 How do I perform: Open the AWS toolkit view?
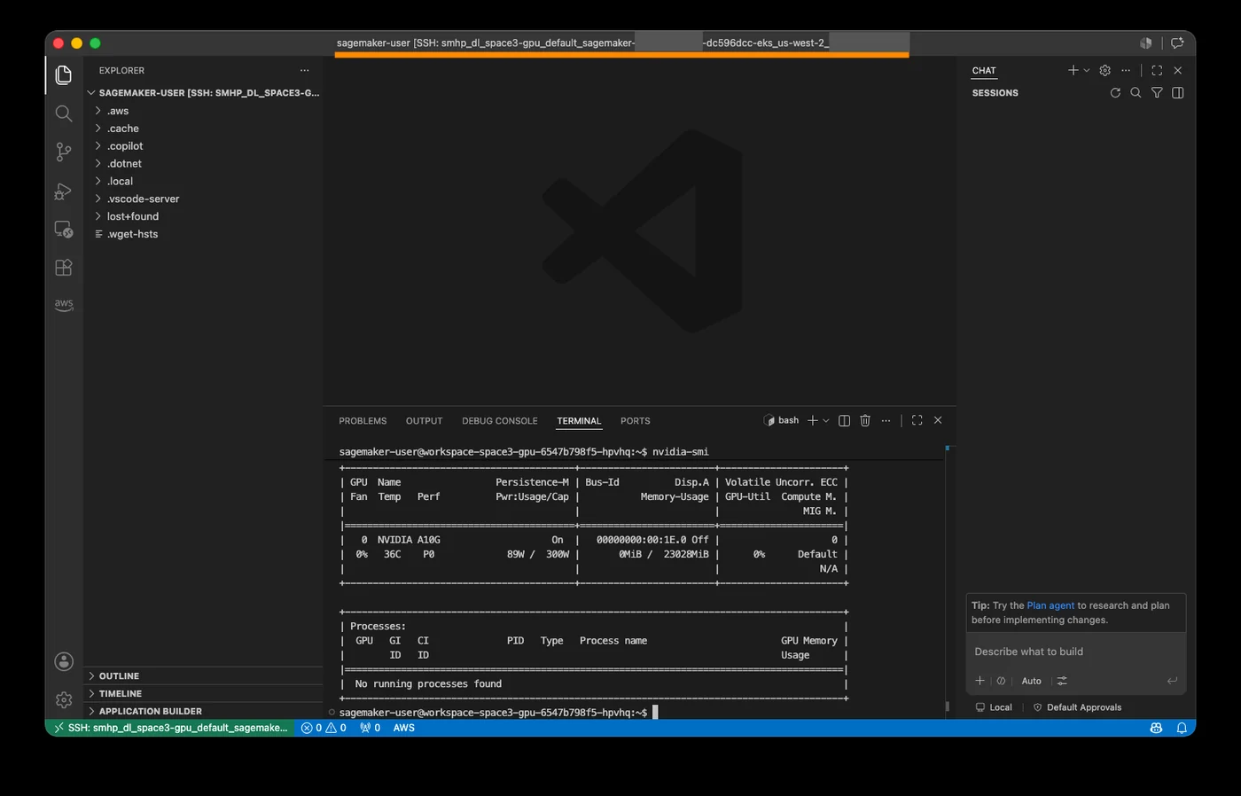(x=64, y=305)
